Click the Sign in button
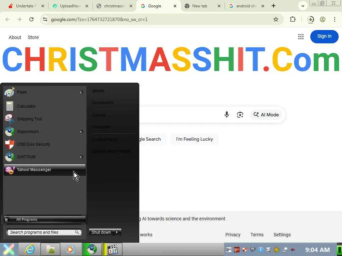Image resolution: width=342 pixels, height=256 pixels. [324, 36]
